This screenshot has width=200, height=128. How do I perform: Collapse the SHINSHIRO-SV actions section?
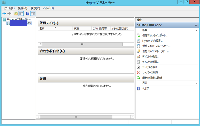196,25
